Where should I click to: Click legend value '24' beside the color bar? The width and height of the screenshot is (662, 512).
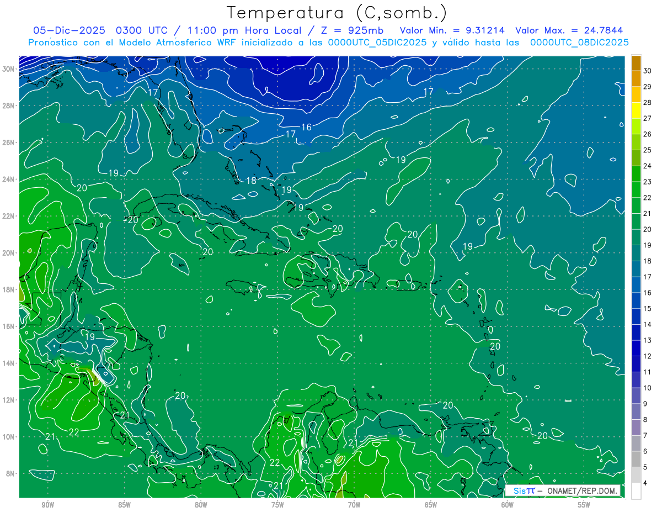tap(648, 166)
